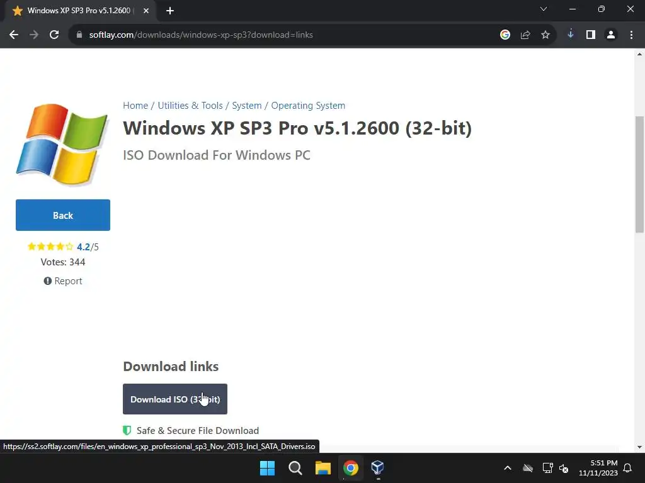This screenshot has width=645, height=483.
Task: Click the network tray icon
Action: pyautogui.click(x=547, y=468)
